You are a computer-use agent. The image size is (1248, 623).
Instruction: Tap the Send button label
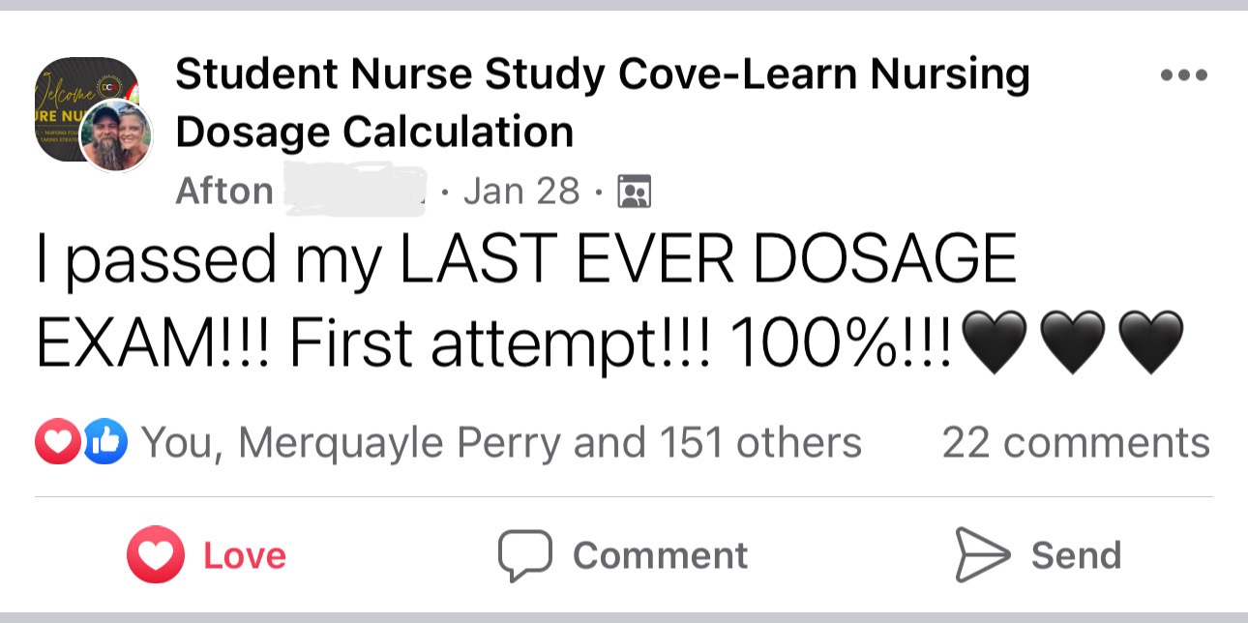[x=1076, y=556]
